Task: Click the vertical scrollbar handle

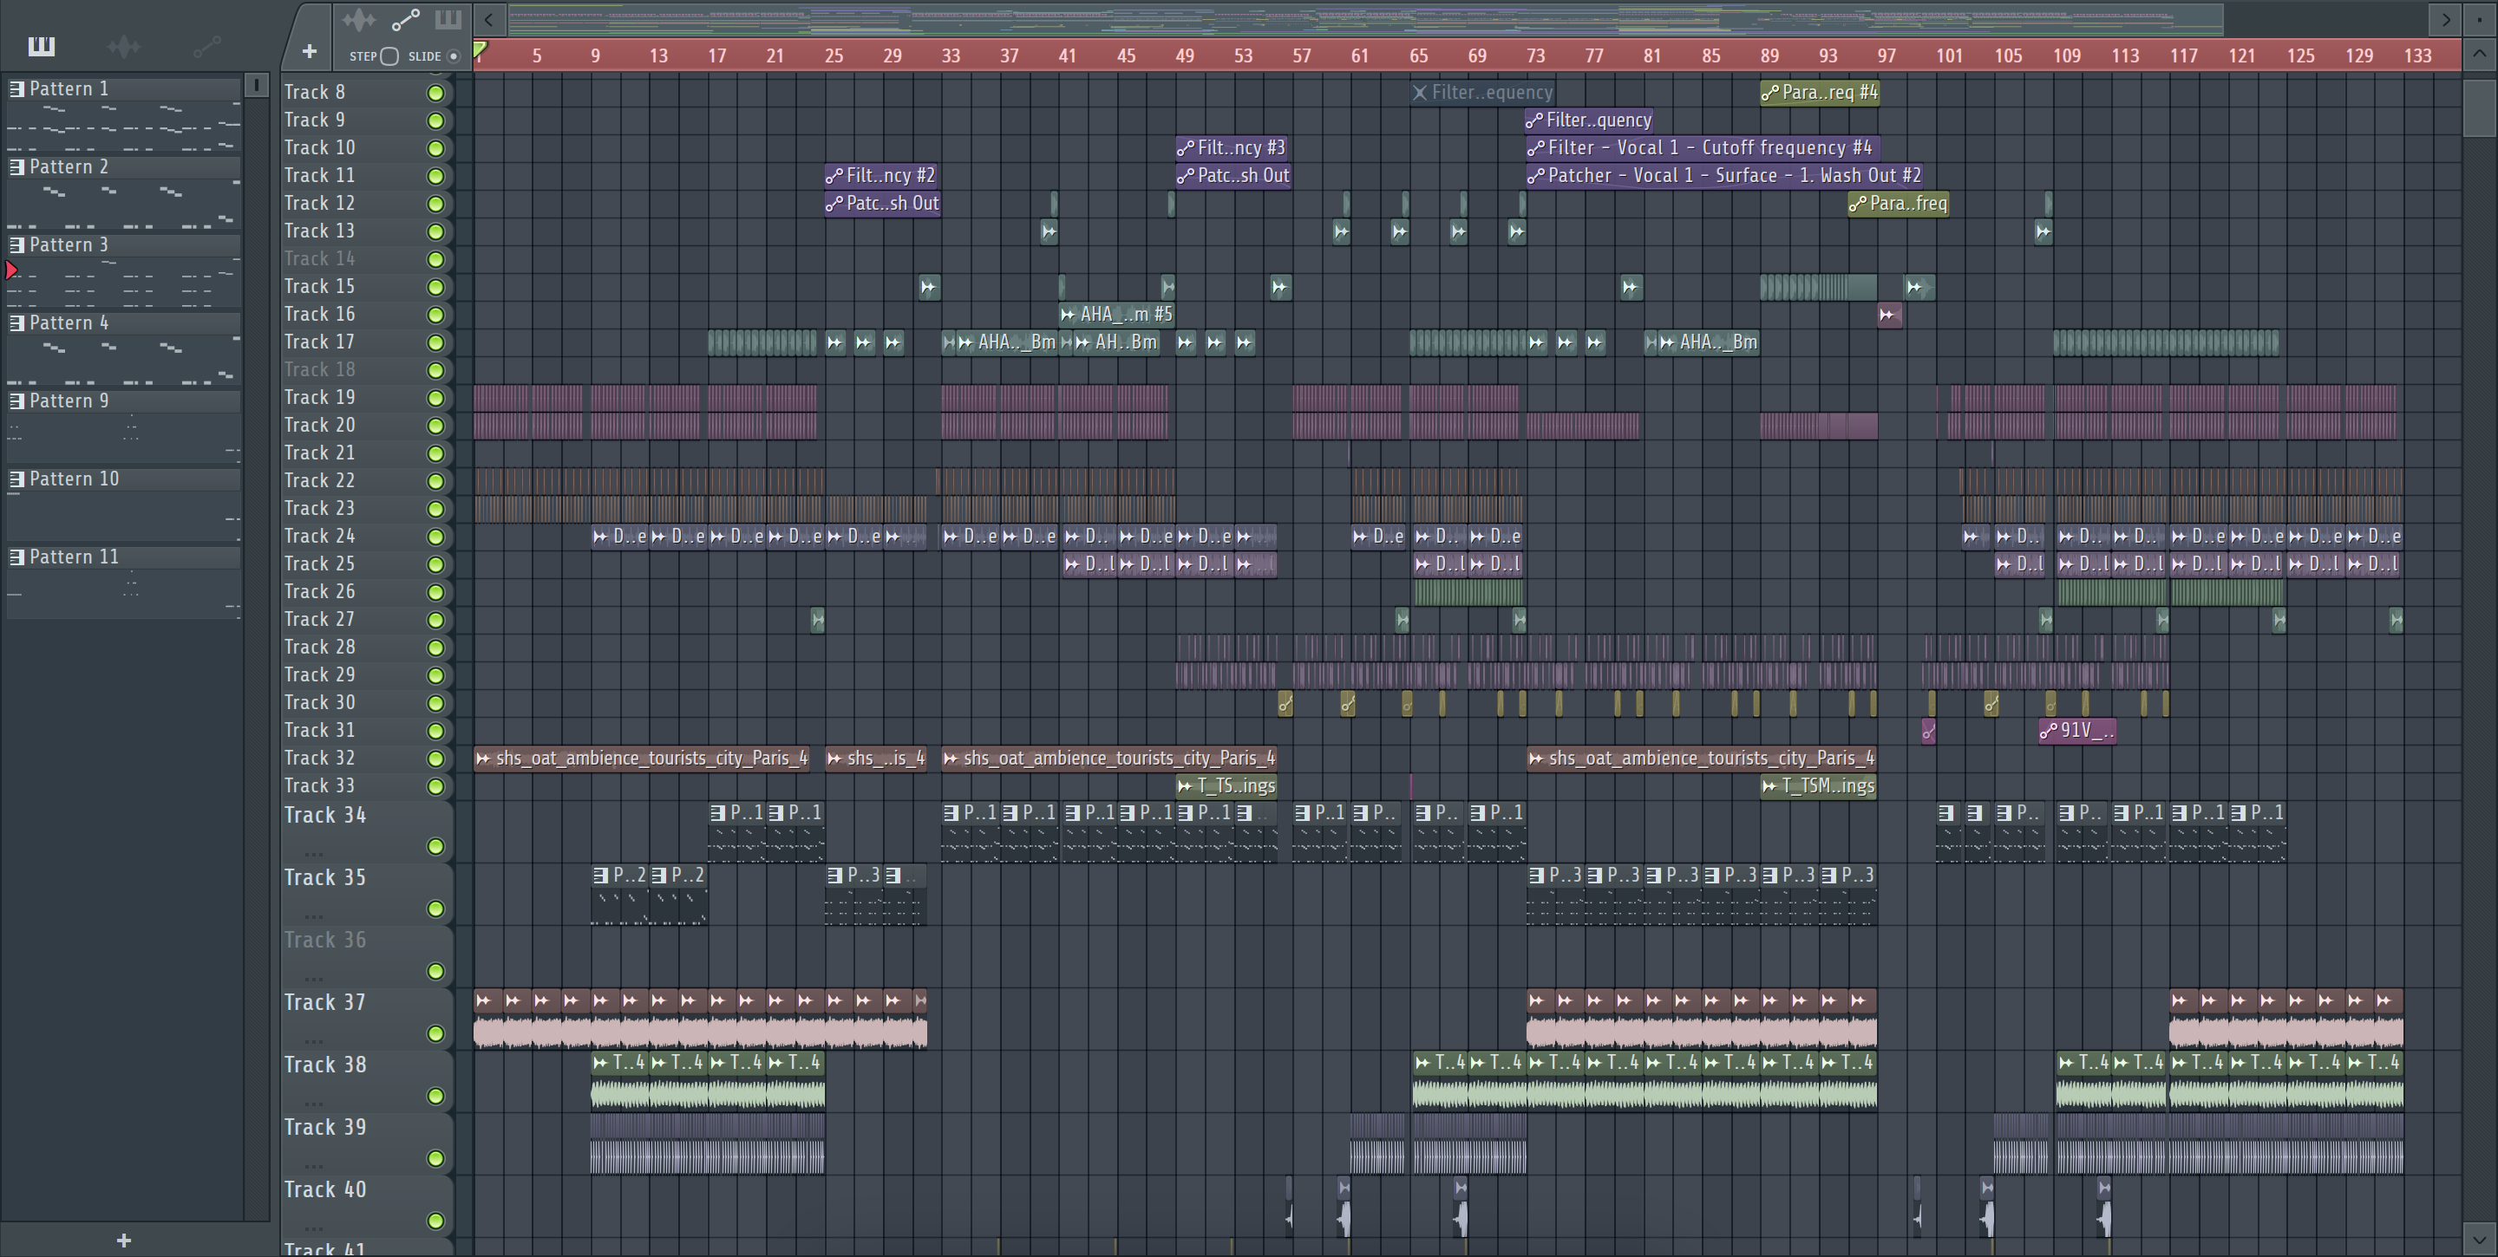Action: coord(2480,108)
